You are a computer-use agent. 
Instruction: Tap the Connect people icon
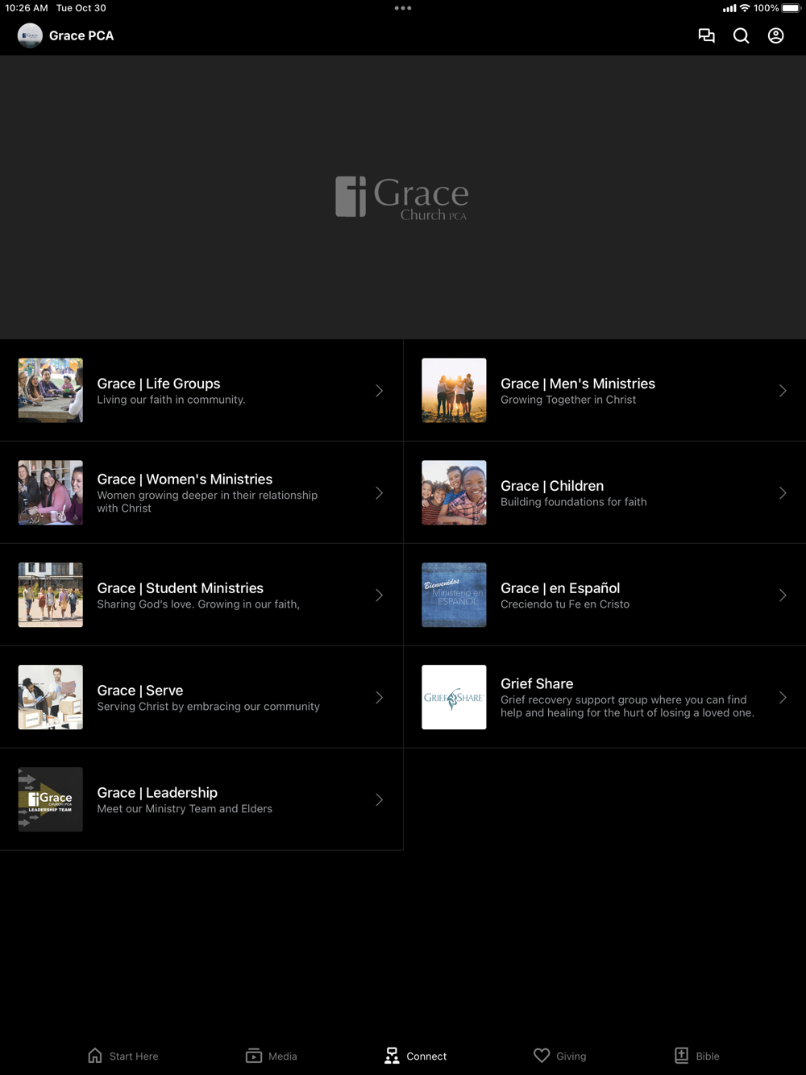(392, 1056)
